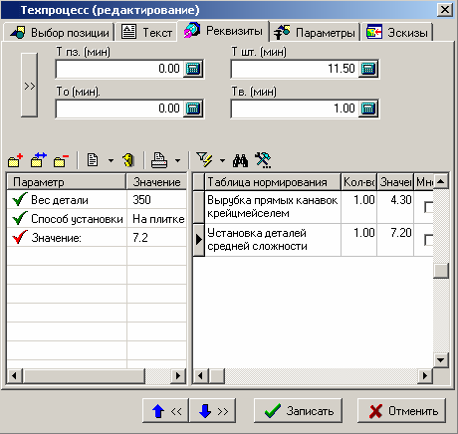Click the Записать button
Viewport: 458px width, 434px height.
pos(298,411)
